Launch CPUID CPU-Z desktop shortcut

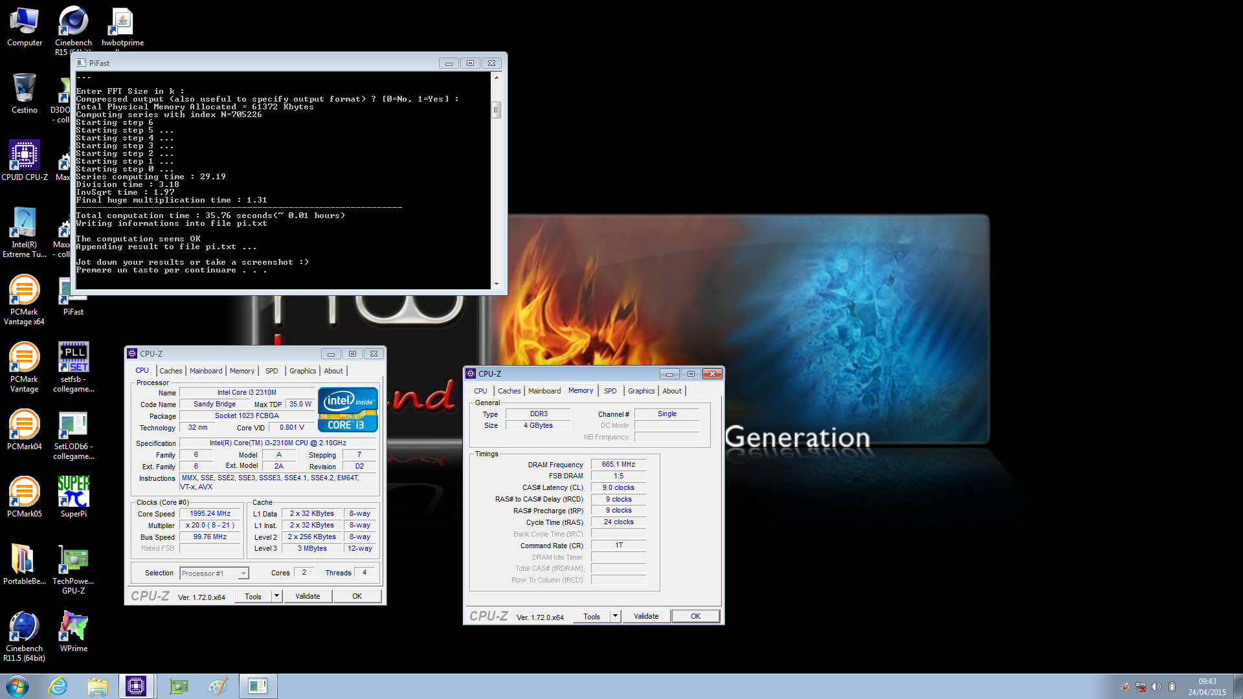[x=25, y=161]
